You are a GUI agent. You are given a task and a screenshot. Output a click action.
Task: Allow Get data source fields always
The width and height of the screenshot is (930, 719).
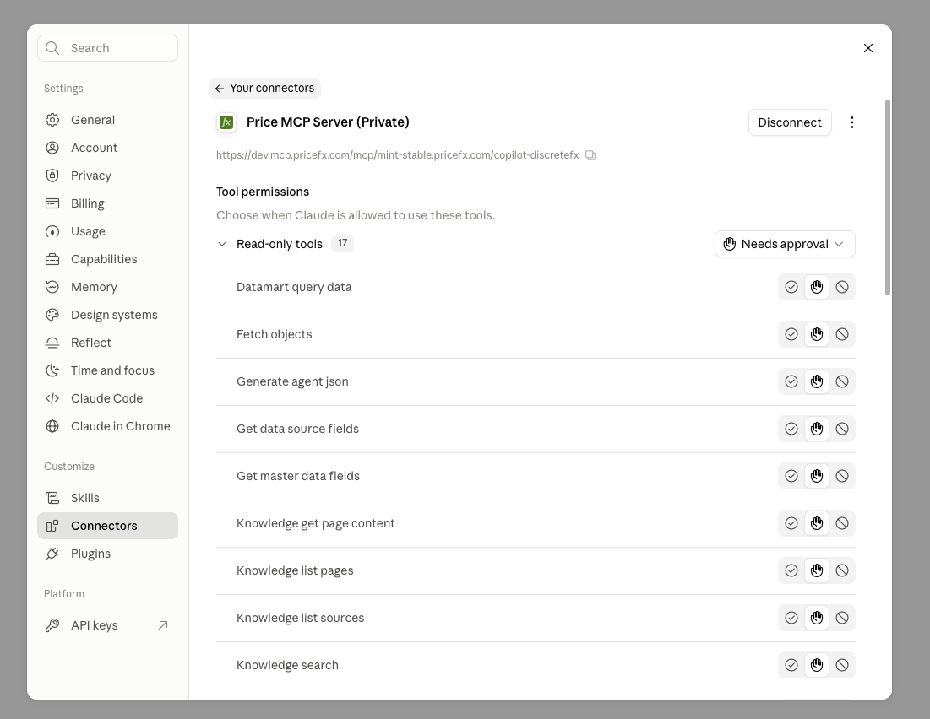click(791, 429)
